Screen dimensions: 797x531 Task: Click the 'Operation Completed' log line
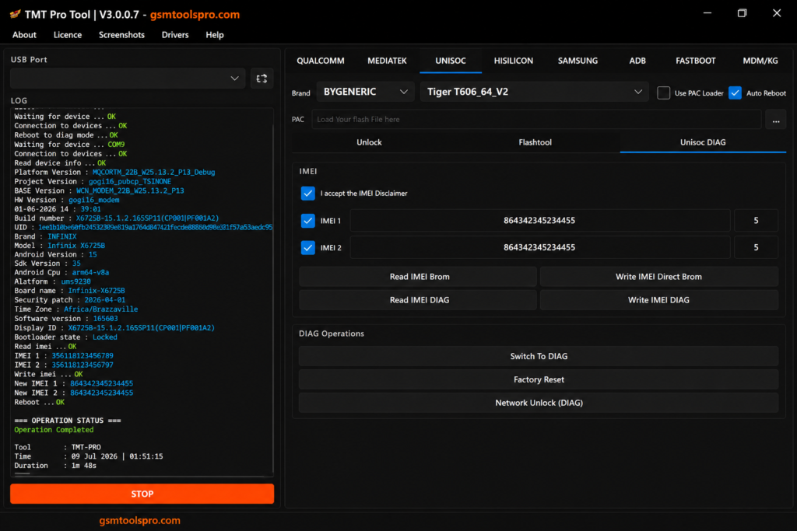[54, 430]
